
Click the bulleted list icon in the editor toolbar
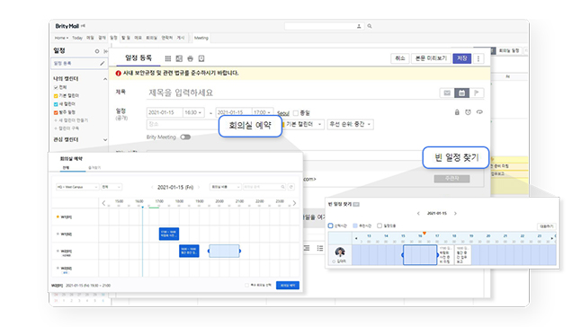click(320, 248)
